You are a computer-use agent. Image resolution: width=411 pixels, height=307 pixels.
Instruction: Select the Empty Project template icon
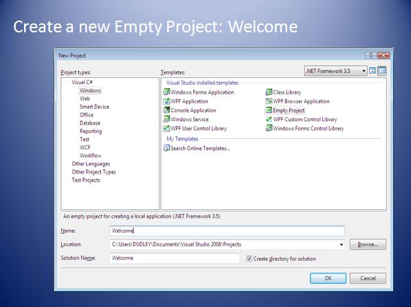coord(269,110)
